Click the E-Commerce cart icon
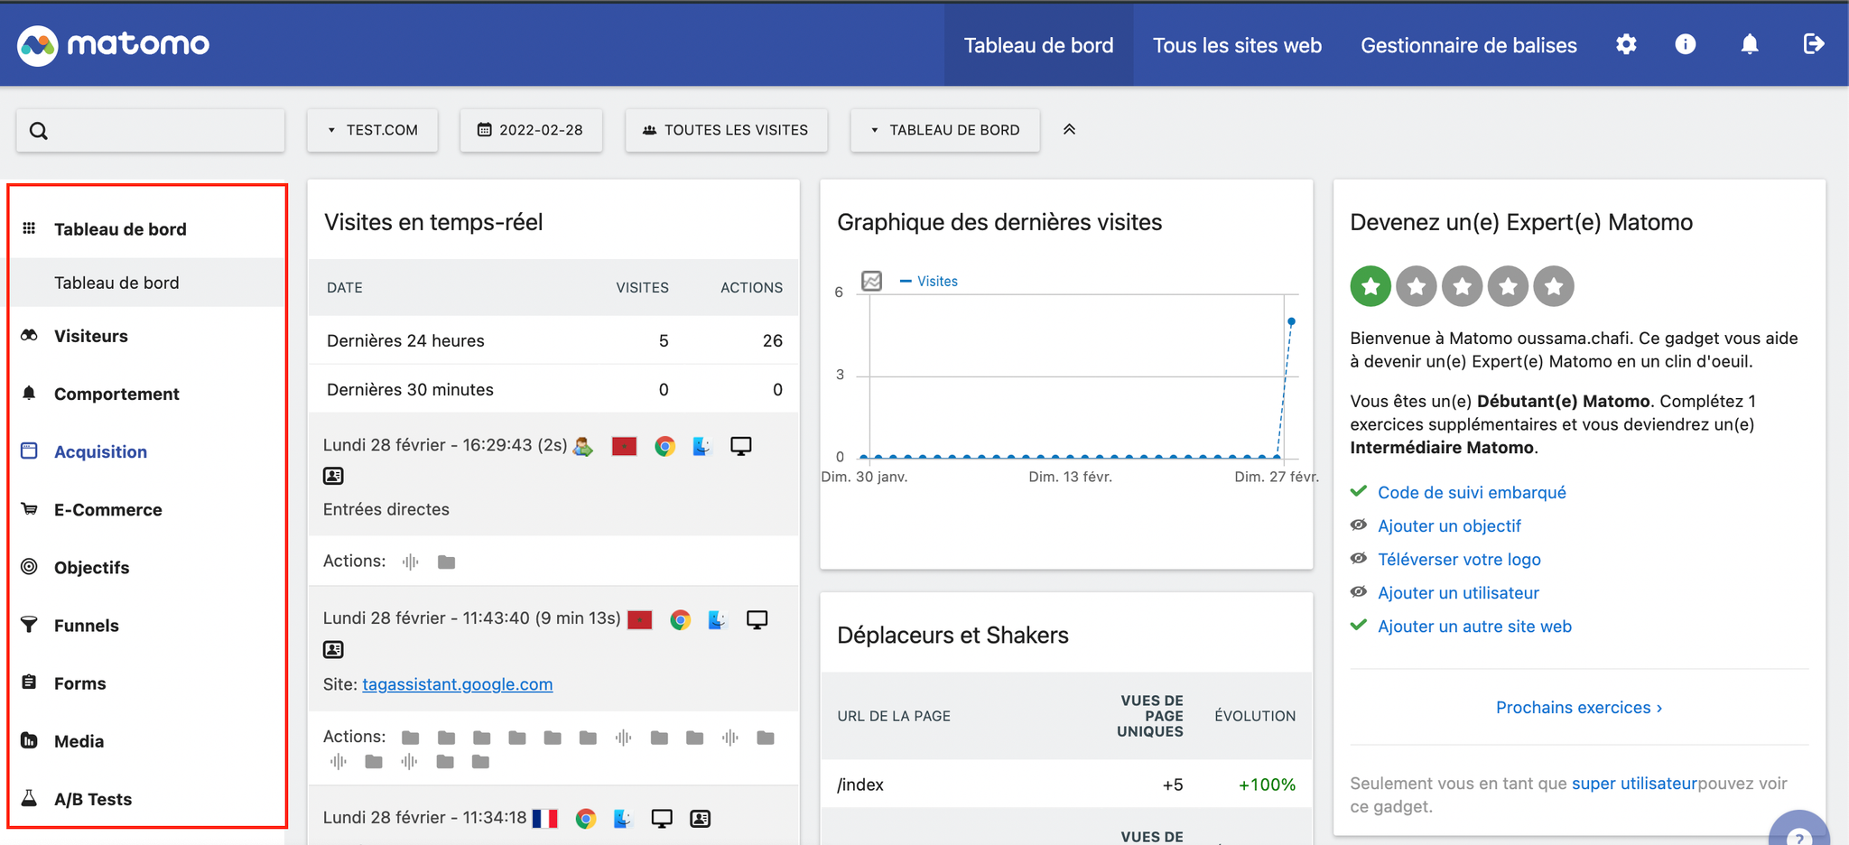Viewport: 1849px width, 845px height. (29, 509)
